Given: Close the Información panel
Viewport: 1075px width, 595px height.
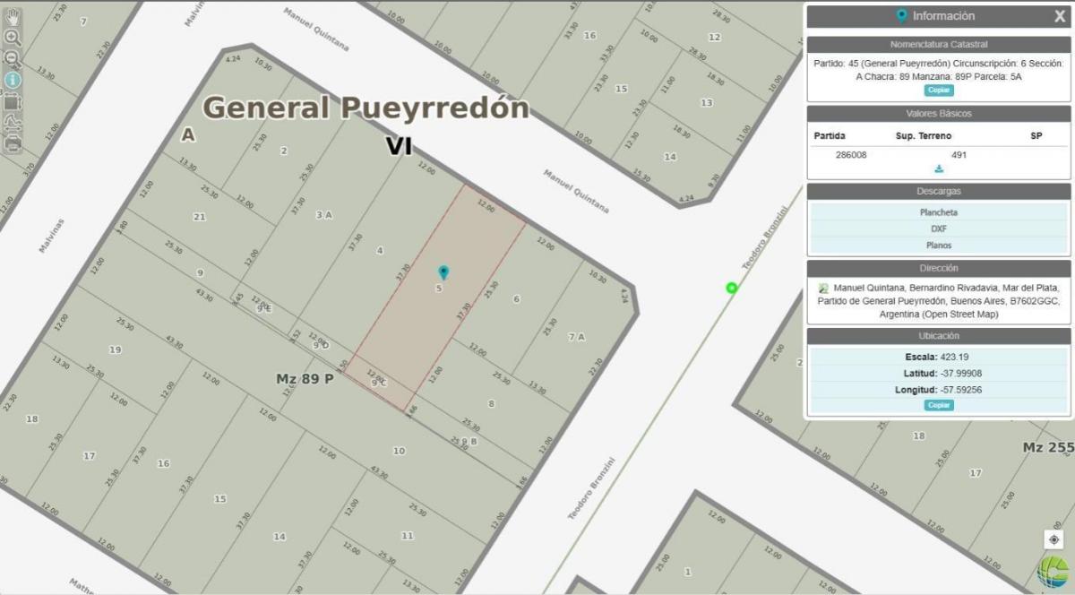Looking at the screenshot, I should [1060, 16].
